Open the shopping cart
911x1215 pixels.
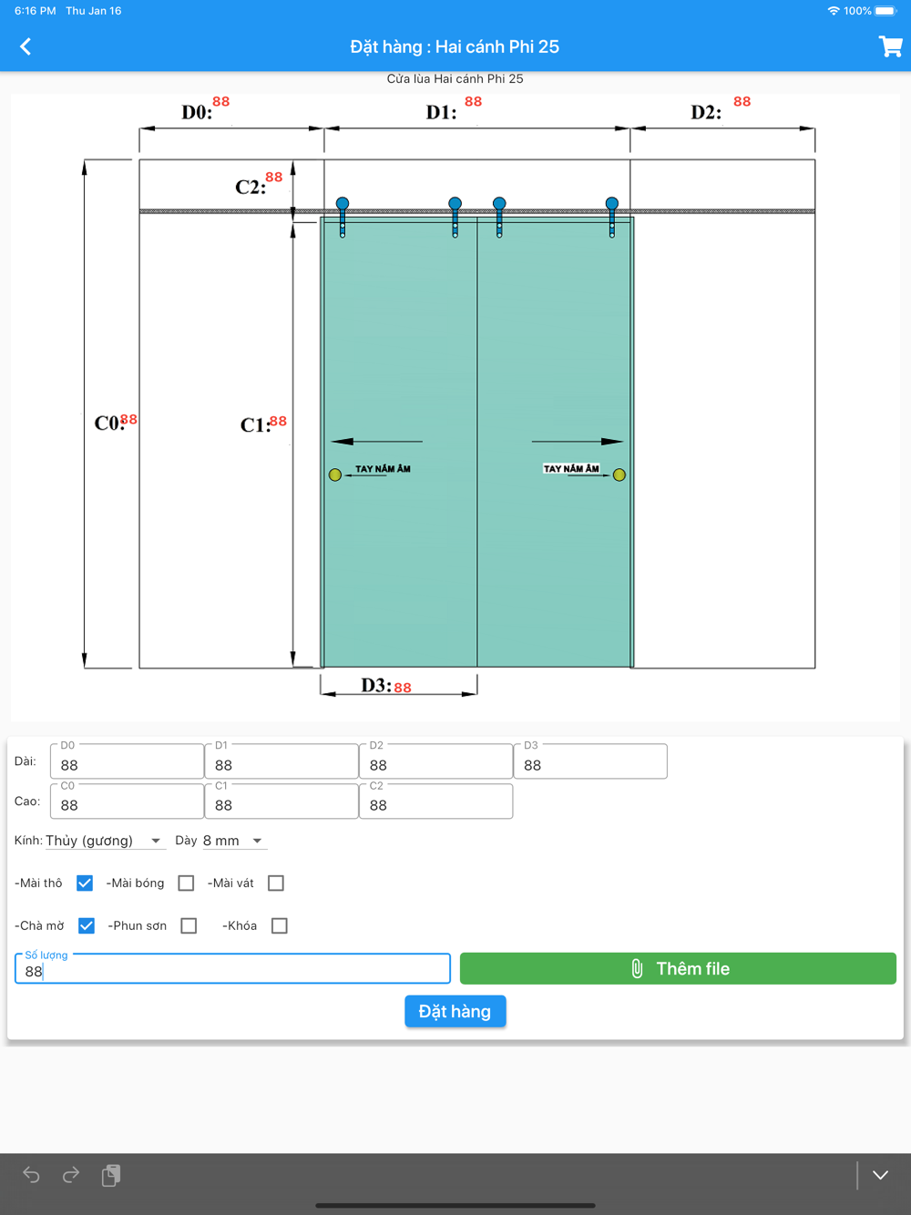pyautogui.click(x=890, y=46)
